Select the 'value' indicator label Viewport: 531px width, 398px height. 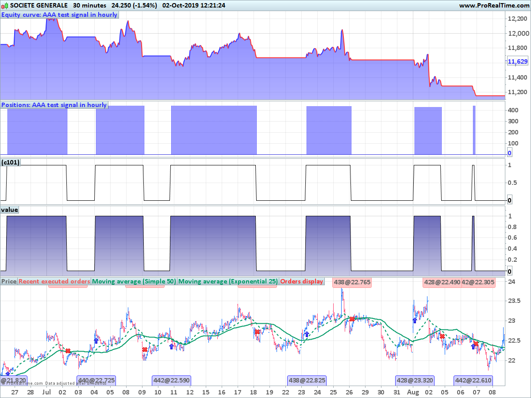click(10, 210)
